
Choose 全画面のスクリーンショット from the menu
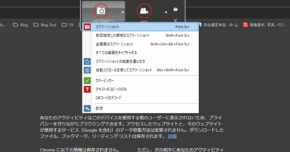click(x=115, y=44)
